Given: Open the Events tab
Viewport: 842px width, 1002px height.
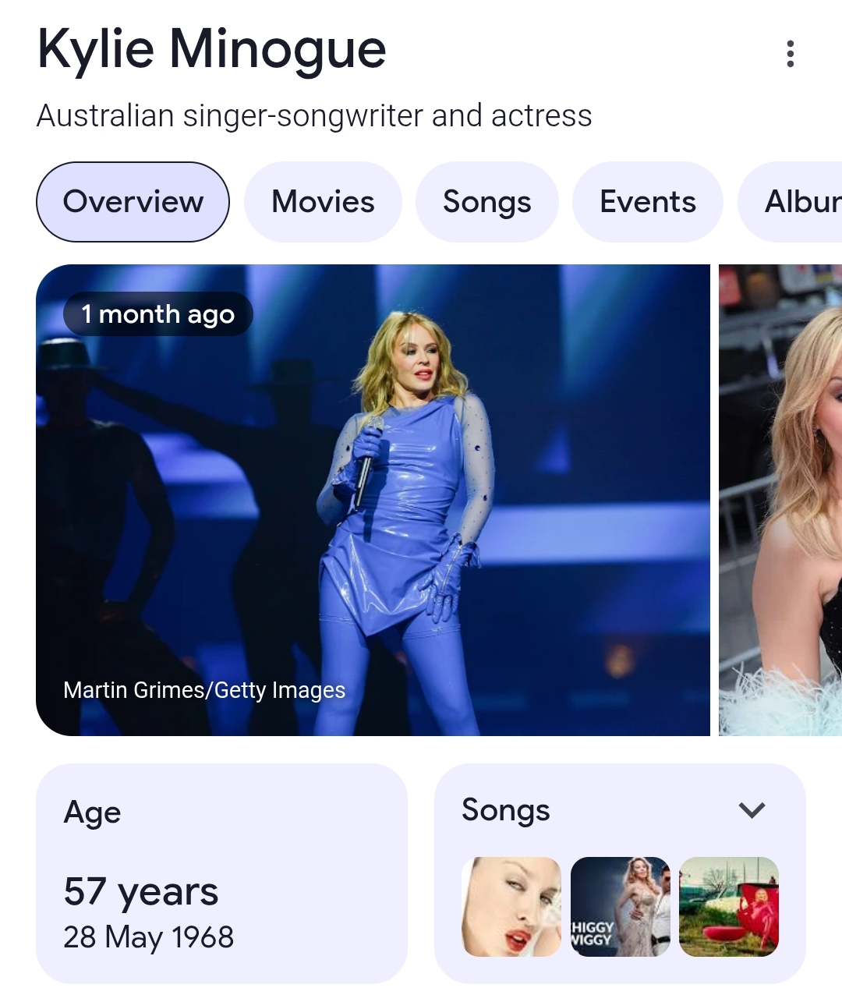Looking at the screenshot, I should 648,202.
